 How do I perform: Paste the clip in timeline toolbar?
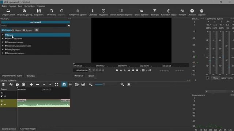tap(23, 84)
